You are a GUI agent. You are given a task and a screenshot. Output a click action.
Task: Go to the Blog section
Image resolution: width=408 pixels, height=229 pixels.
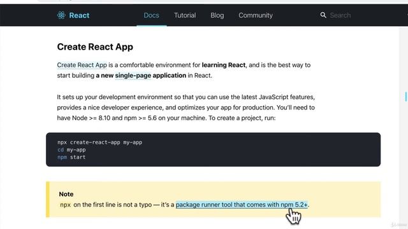tap(217, 15)
